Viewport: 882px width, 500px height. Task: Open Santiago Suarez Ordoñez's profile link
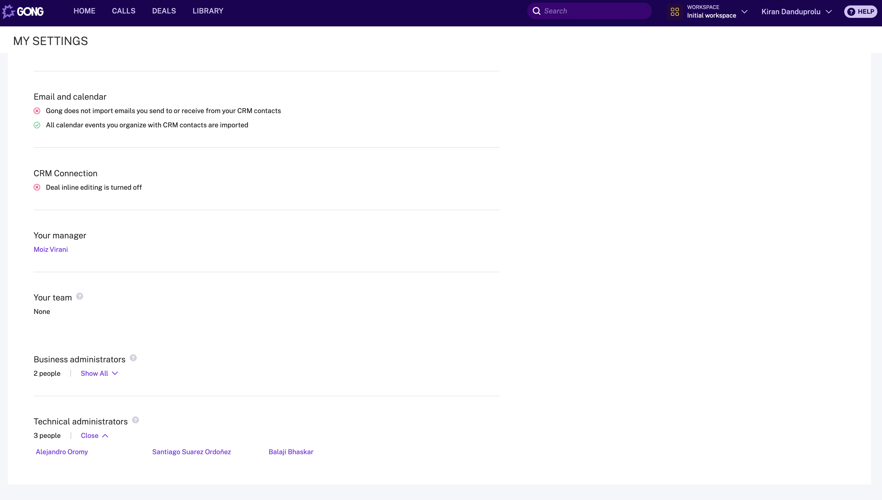(x=192, y=452)
